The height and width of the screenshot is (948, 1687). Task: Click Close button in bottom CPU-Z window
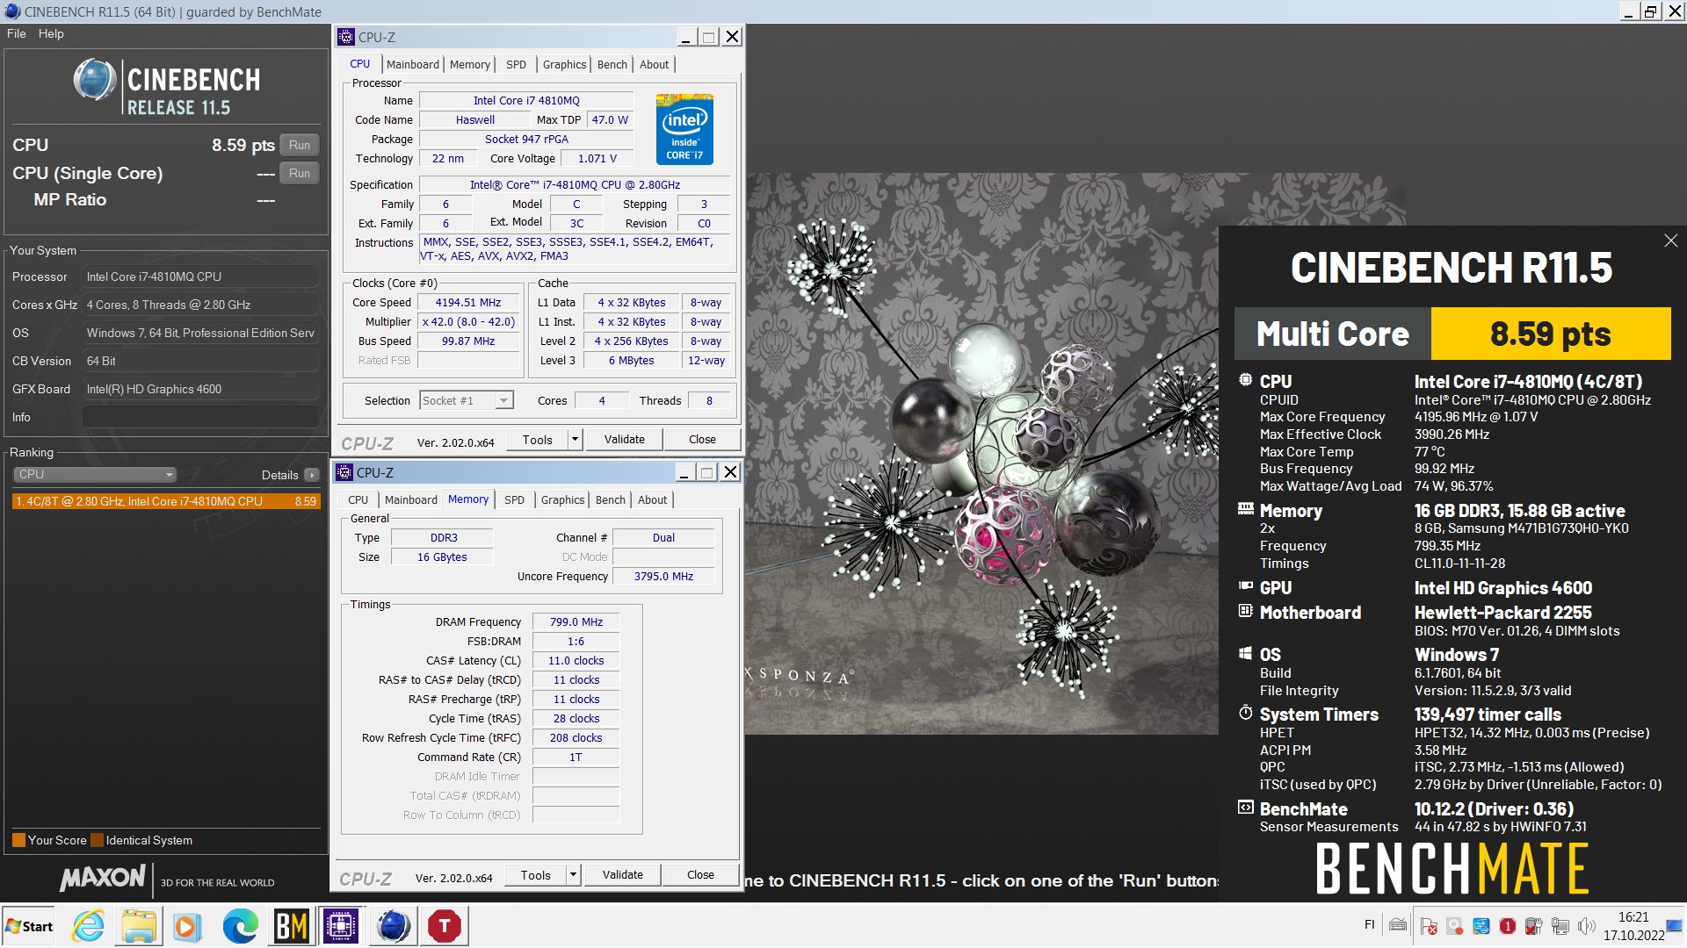[700, 875]
